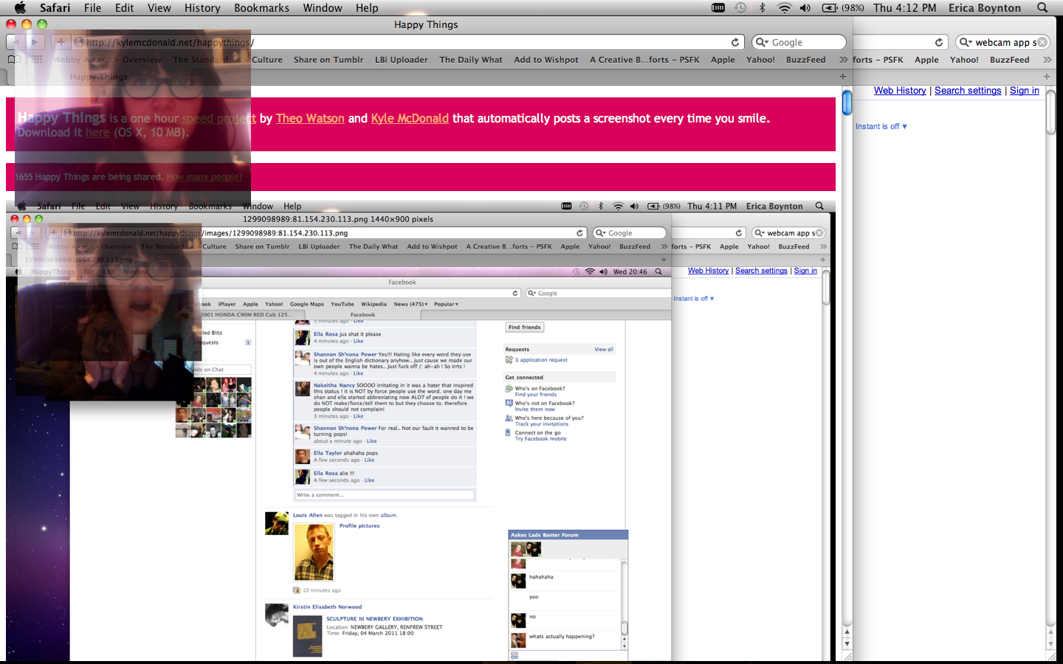Image resolution: width=1063 pixels, height=664 pixels.
Task: Open the Theo Watson link
Action: [310, 118]
